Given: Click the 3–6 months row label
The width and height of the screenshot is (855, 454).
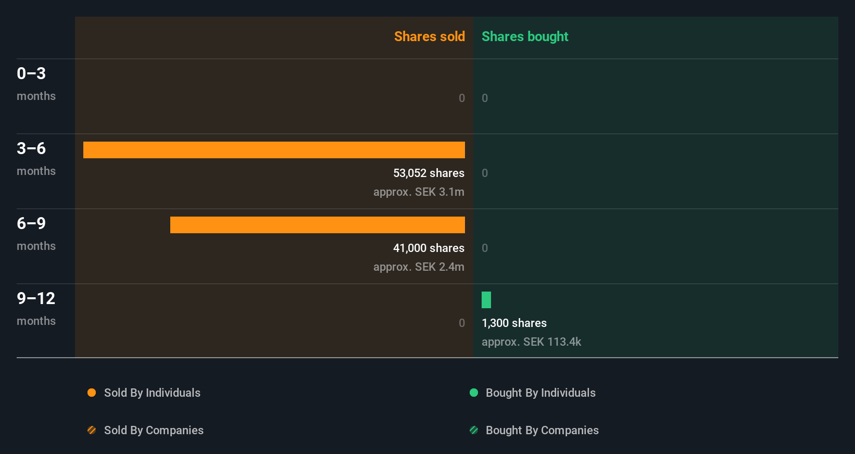Looking at the screenshot, I should [x=36, y=159].
